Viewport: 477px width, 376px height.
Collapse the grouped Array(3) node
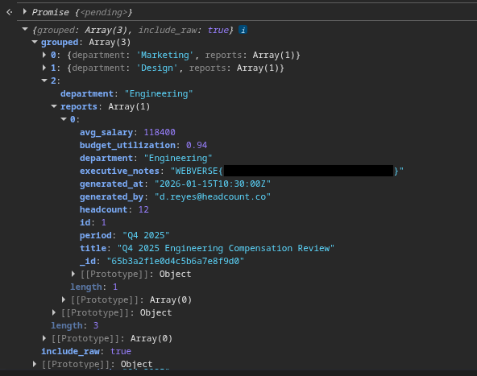click(35, 42)
